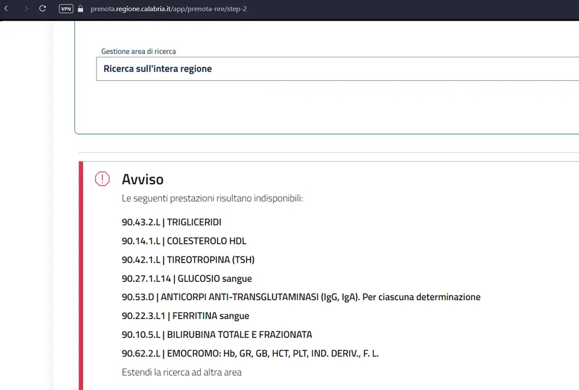
Task: Select the COLESTEROLO HDL entry
Action: (x=184, y=241)
